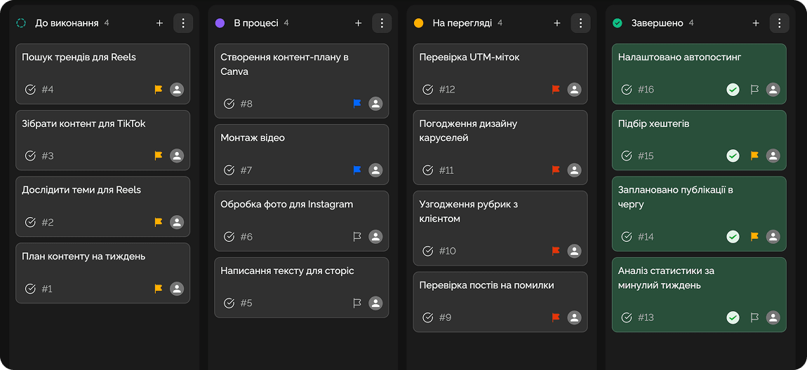807x370 pixels.
Task: Click the blue priority flag on task #8
Action: click(357, 104)
